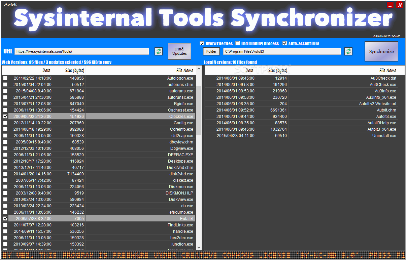Image resolution: width=406 pixels, height=260 pixels.
Task: Click Disk2vhd.chm file name
Action: pos(180,167)
